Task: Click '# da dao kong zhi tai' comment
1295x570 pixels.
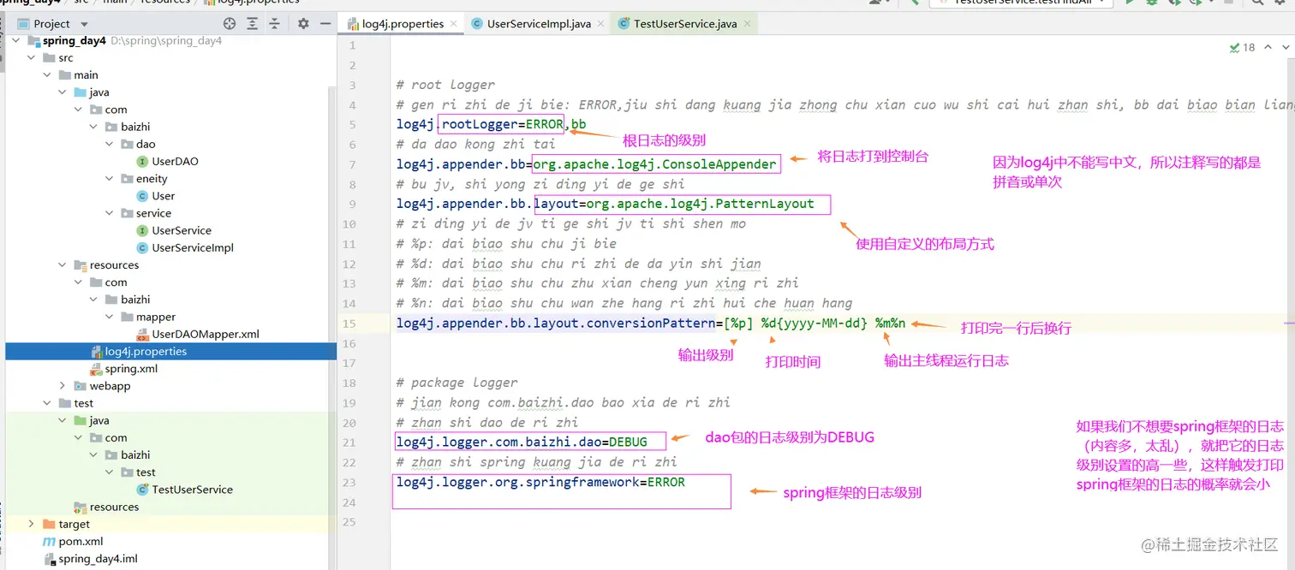Action: [x=476, y=144]
